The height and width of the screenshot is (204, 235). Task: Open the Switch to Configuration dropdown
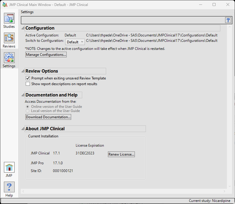click(75, 42)
